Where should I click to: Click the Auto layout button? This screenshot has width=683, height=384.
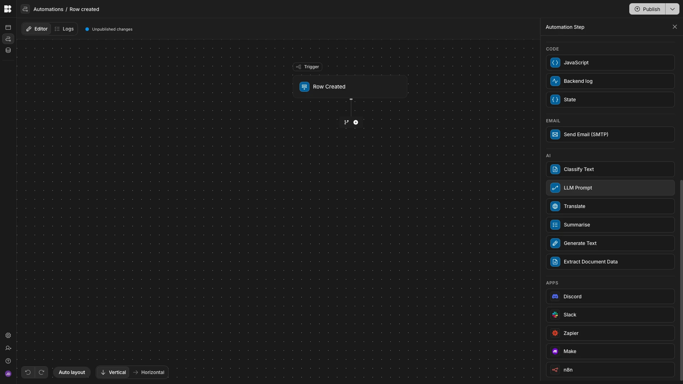coord(72,372)
